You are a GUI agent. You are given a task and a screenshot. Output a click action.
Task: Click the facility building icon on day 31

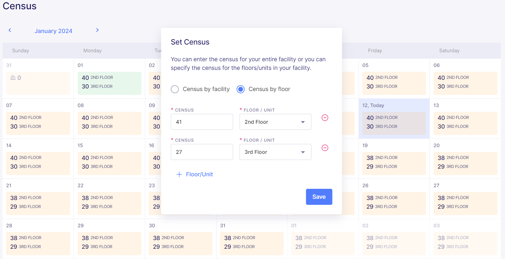coord(13,78)
